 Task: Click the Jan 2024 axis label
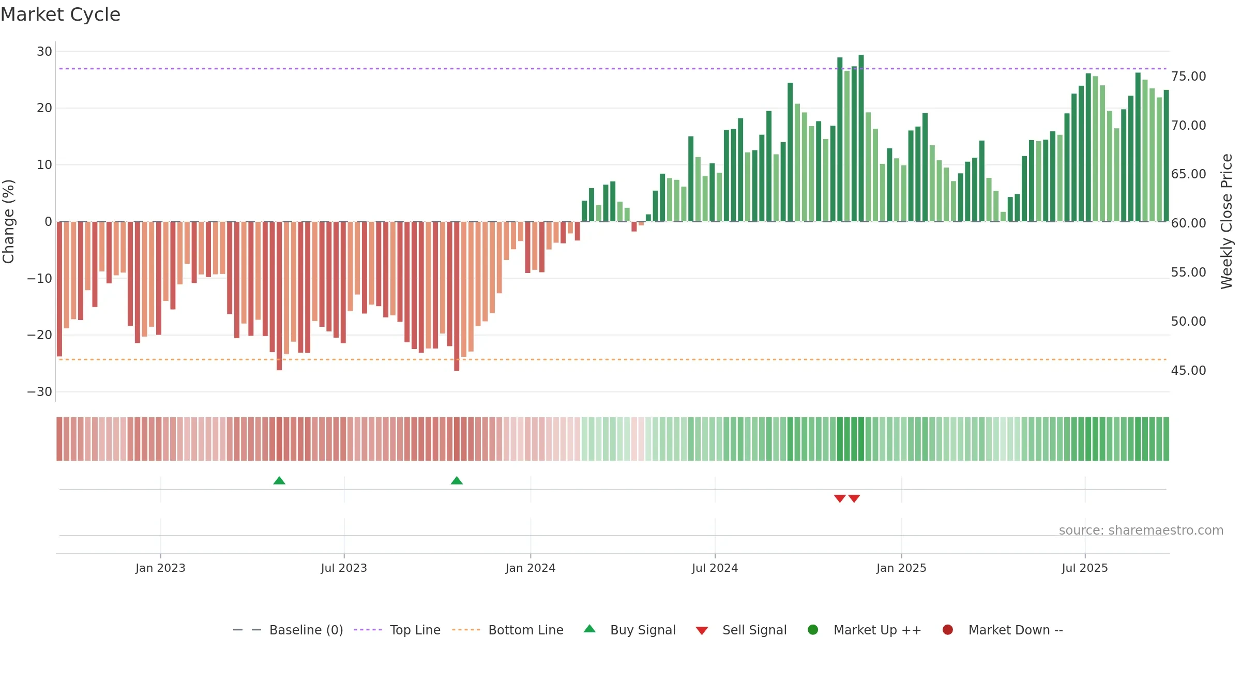tap(531, 568)
